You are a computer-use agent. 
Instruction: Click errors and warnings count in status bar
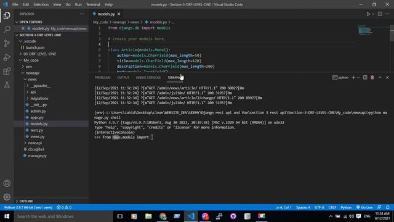pyautogui.click(x=64, y=207)
